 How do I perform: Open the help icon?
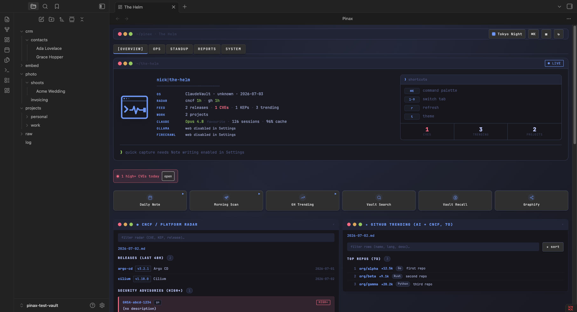coord(93,305)
